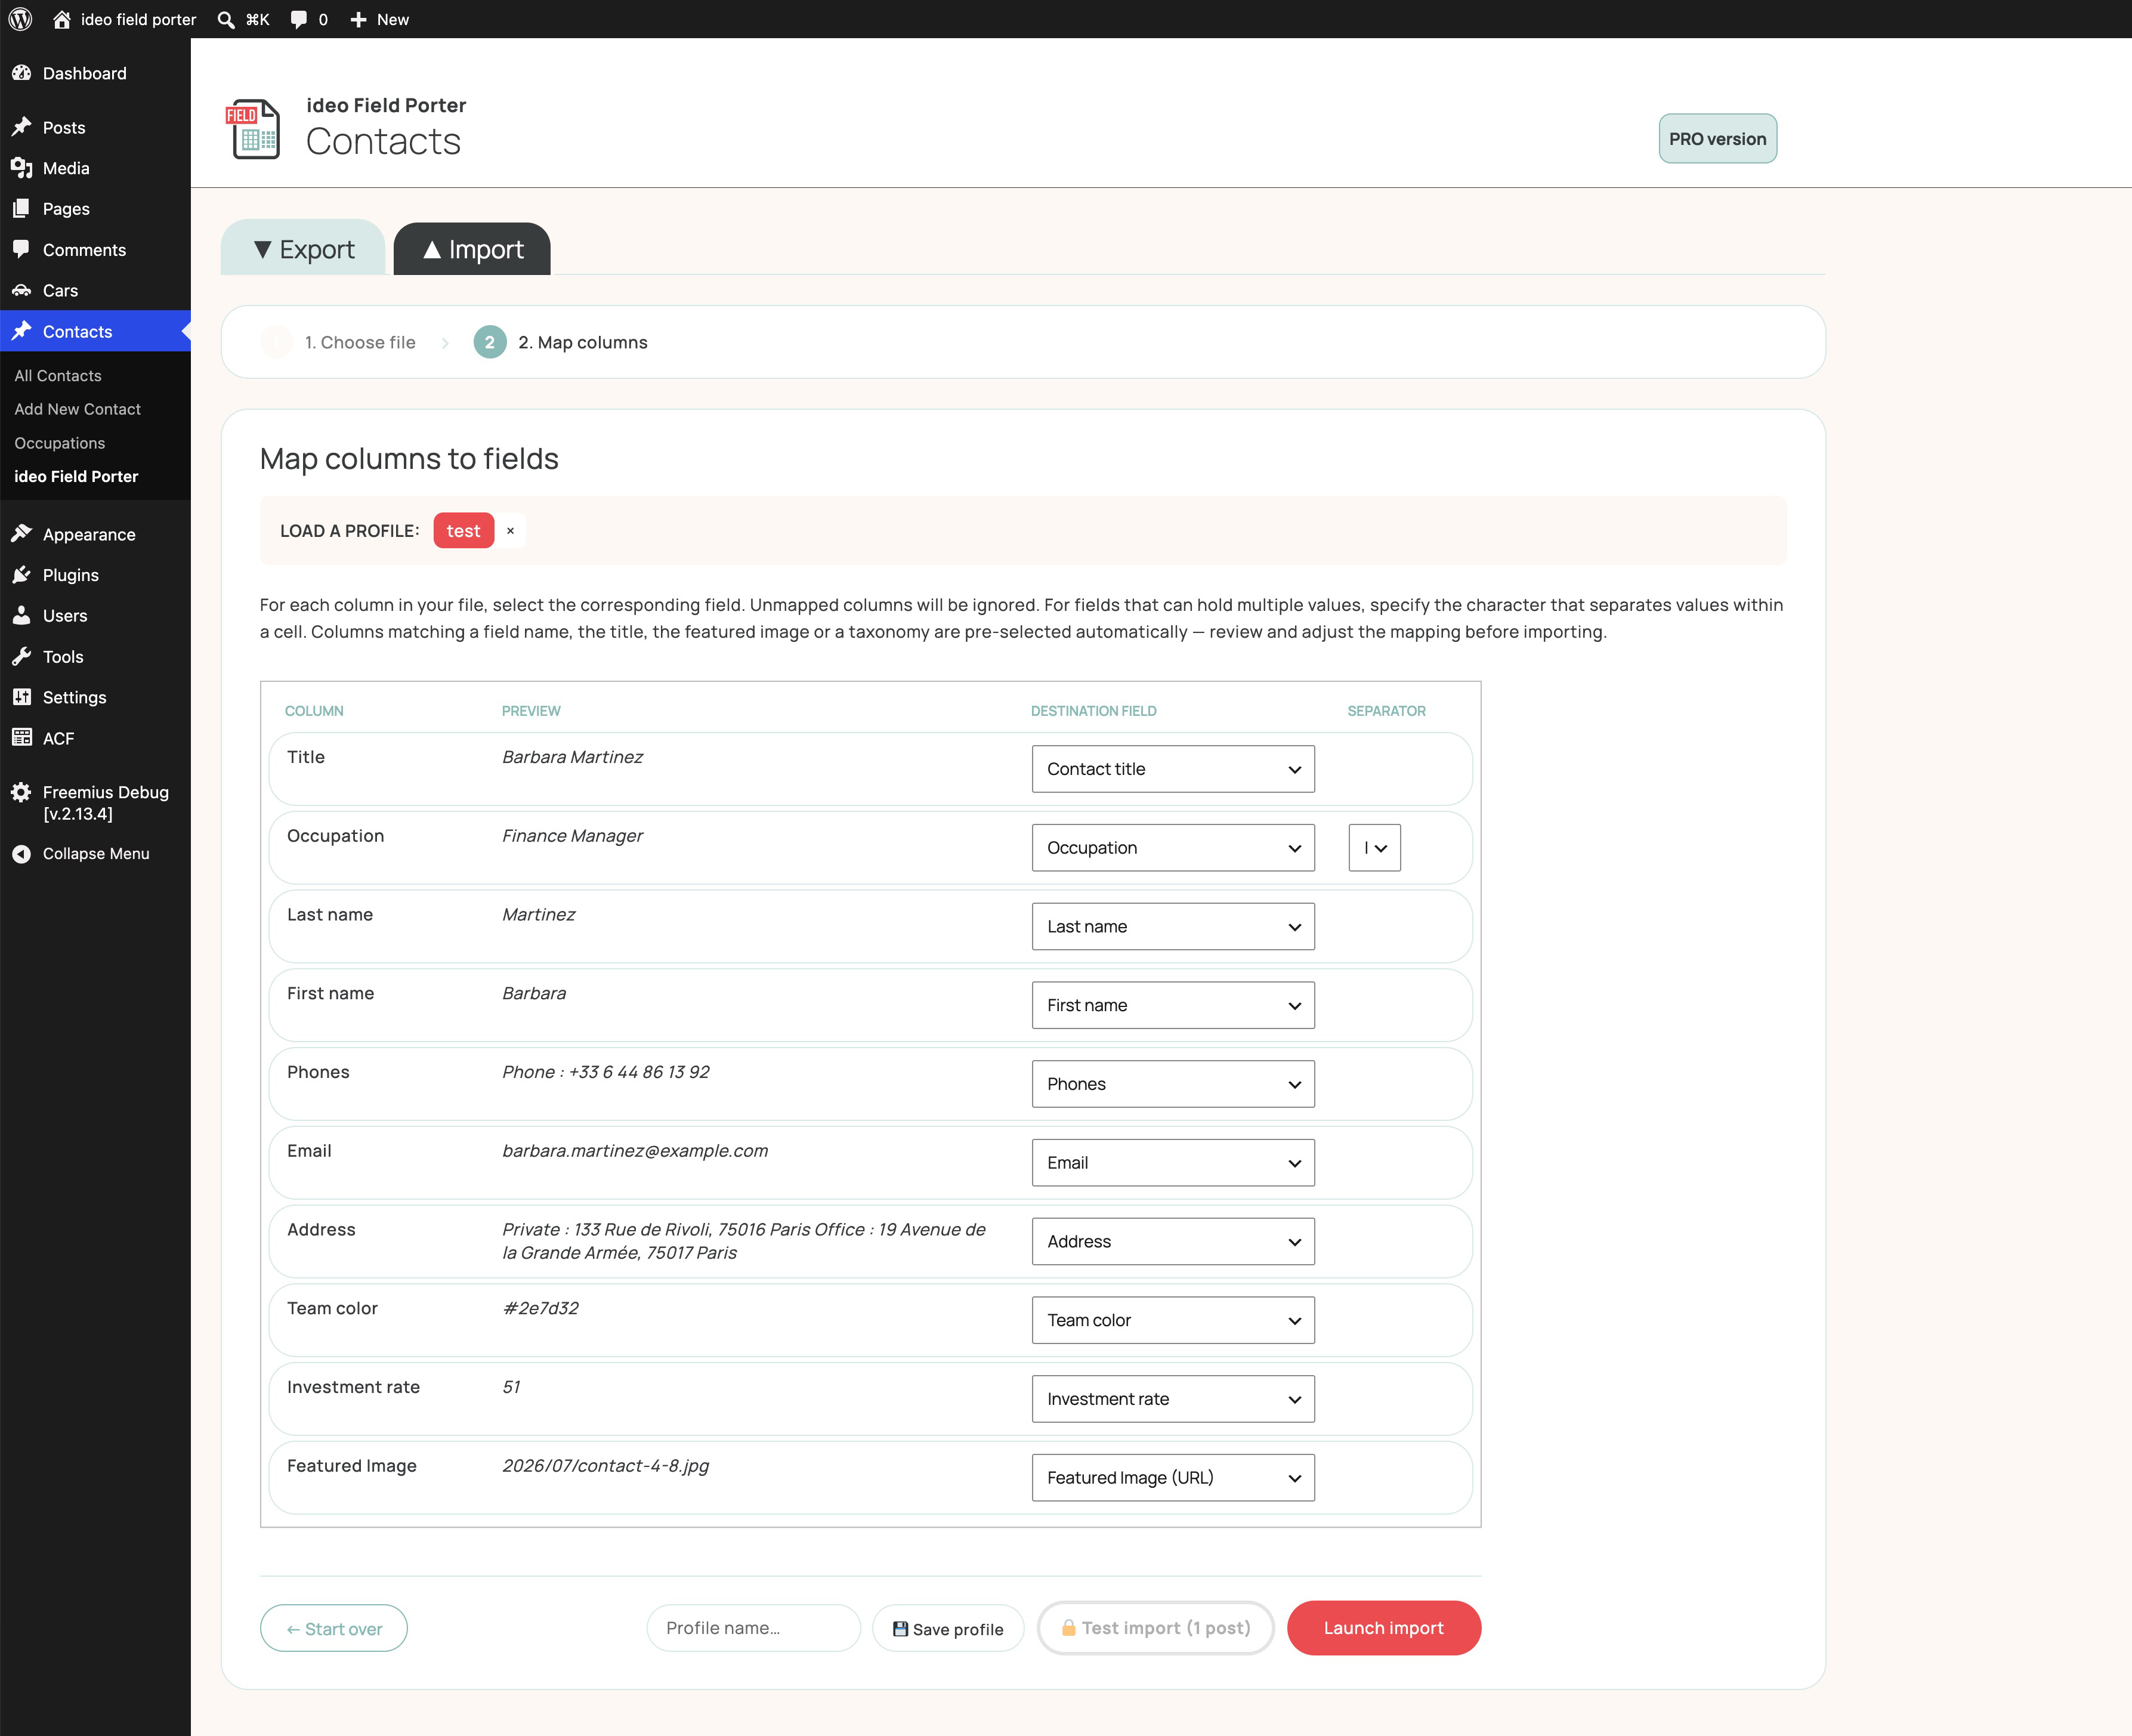
Task: Click the comments bubble icon in admin bar
Action: (298, 20)
